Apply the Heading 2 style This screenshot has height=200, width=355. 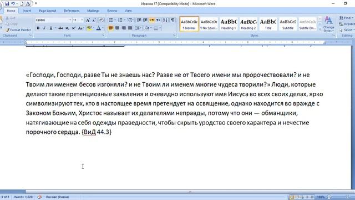point(248,24)
